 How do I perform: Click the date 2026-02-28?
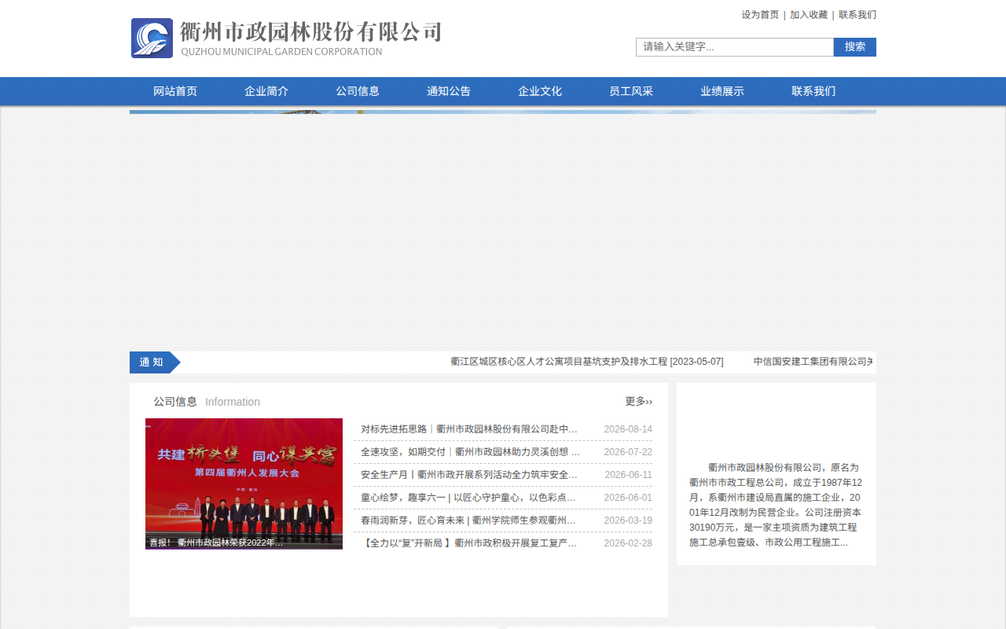628,543
